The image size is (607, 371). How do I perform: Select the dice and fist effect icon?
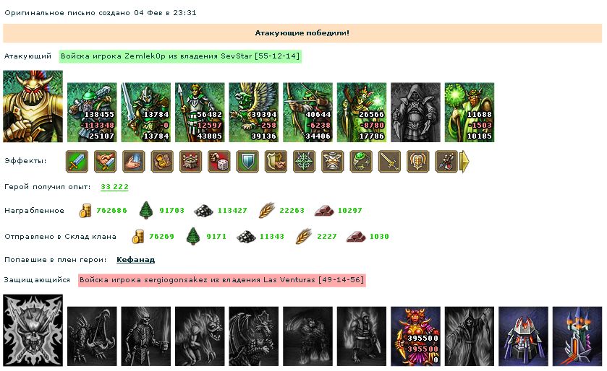[x=219, y=161]
